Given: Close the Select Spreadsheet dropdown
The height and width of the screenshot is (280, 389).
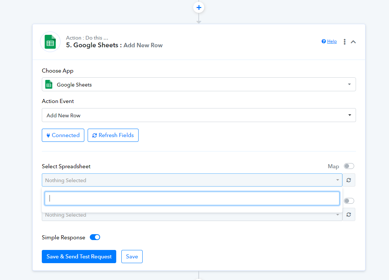Looking at the screenshot, I should point(192,180).
